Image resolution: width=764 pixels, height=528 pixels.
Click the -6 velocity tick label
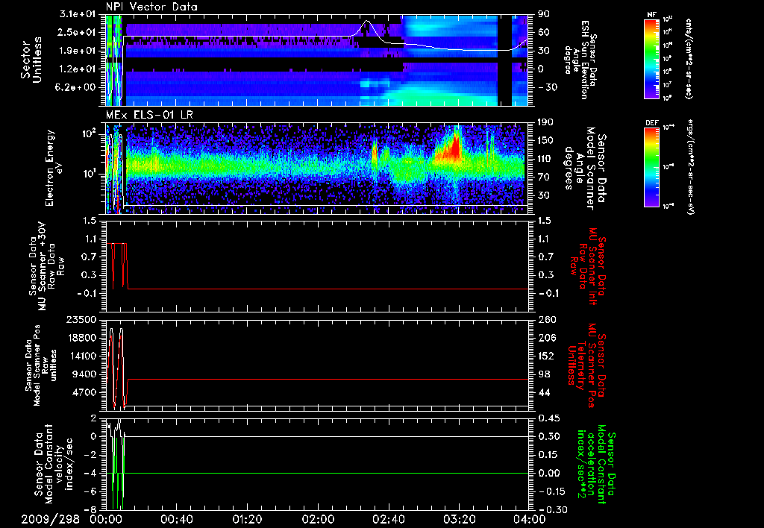tap(92, 492)
